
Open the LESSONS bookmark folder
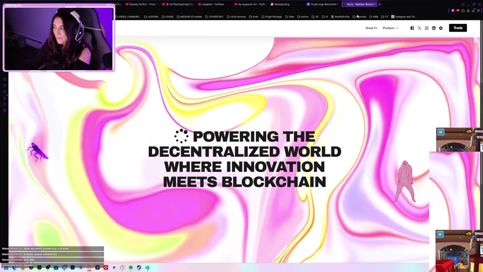(151, 17)
